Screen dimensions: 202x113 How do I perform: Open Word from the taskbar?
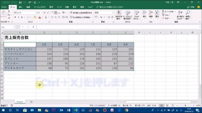click(x=68, y=110)
